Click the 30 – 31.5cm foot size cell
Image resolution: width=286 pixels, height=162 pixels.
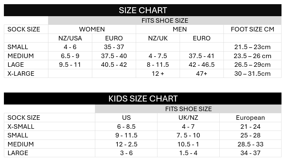pyautogui.click(x=252, y=74)
